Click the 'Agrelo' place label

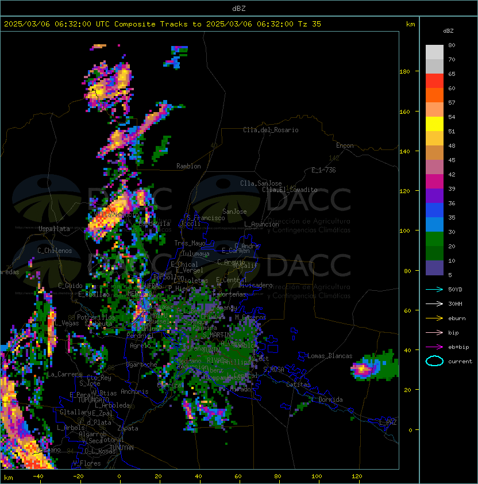click(x=140, y=345)
